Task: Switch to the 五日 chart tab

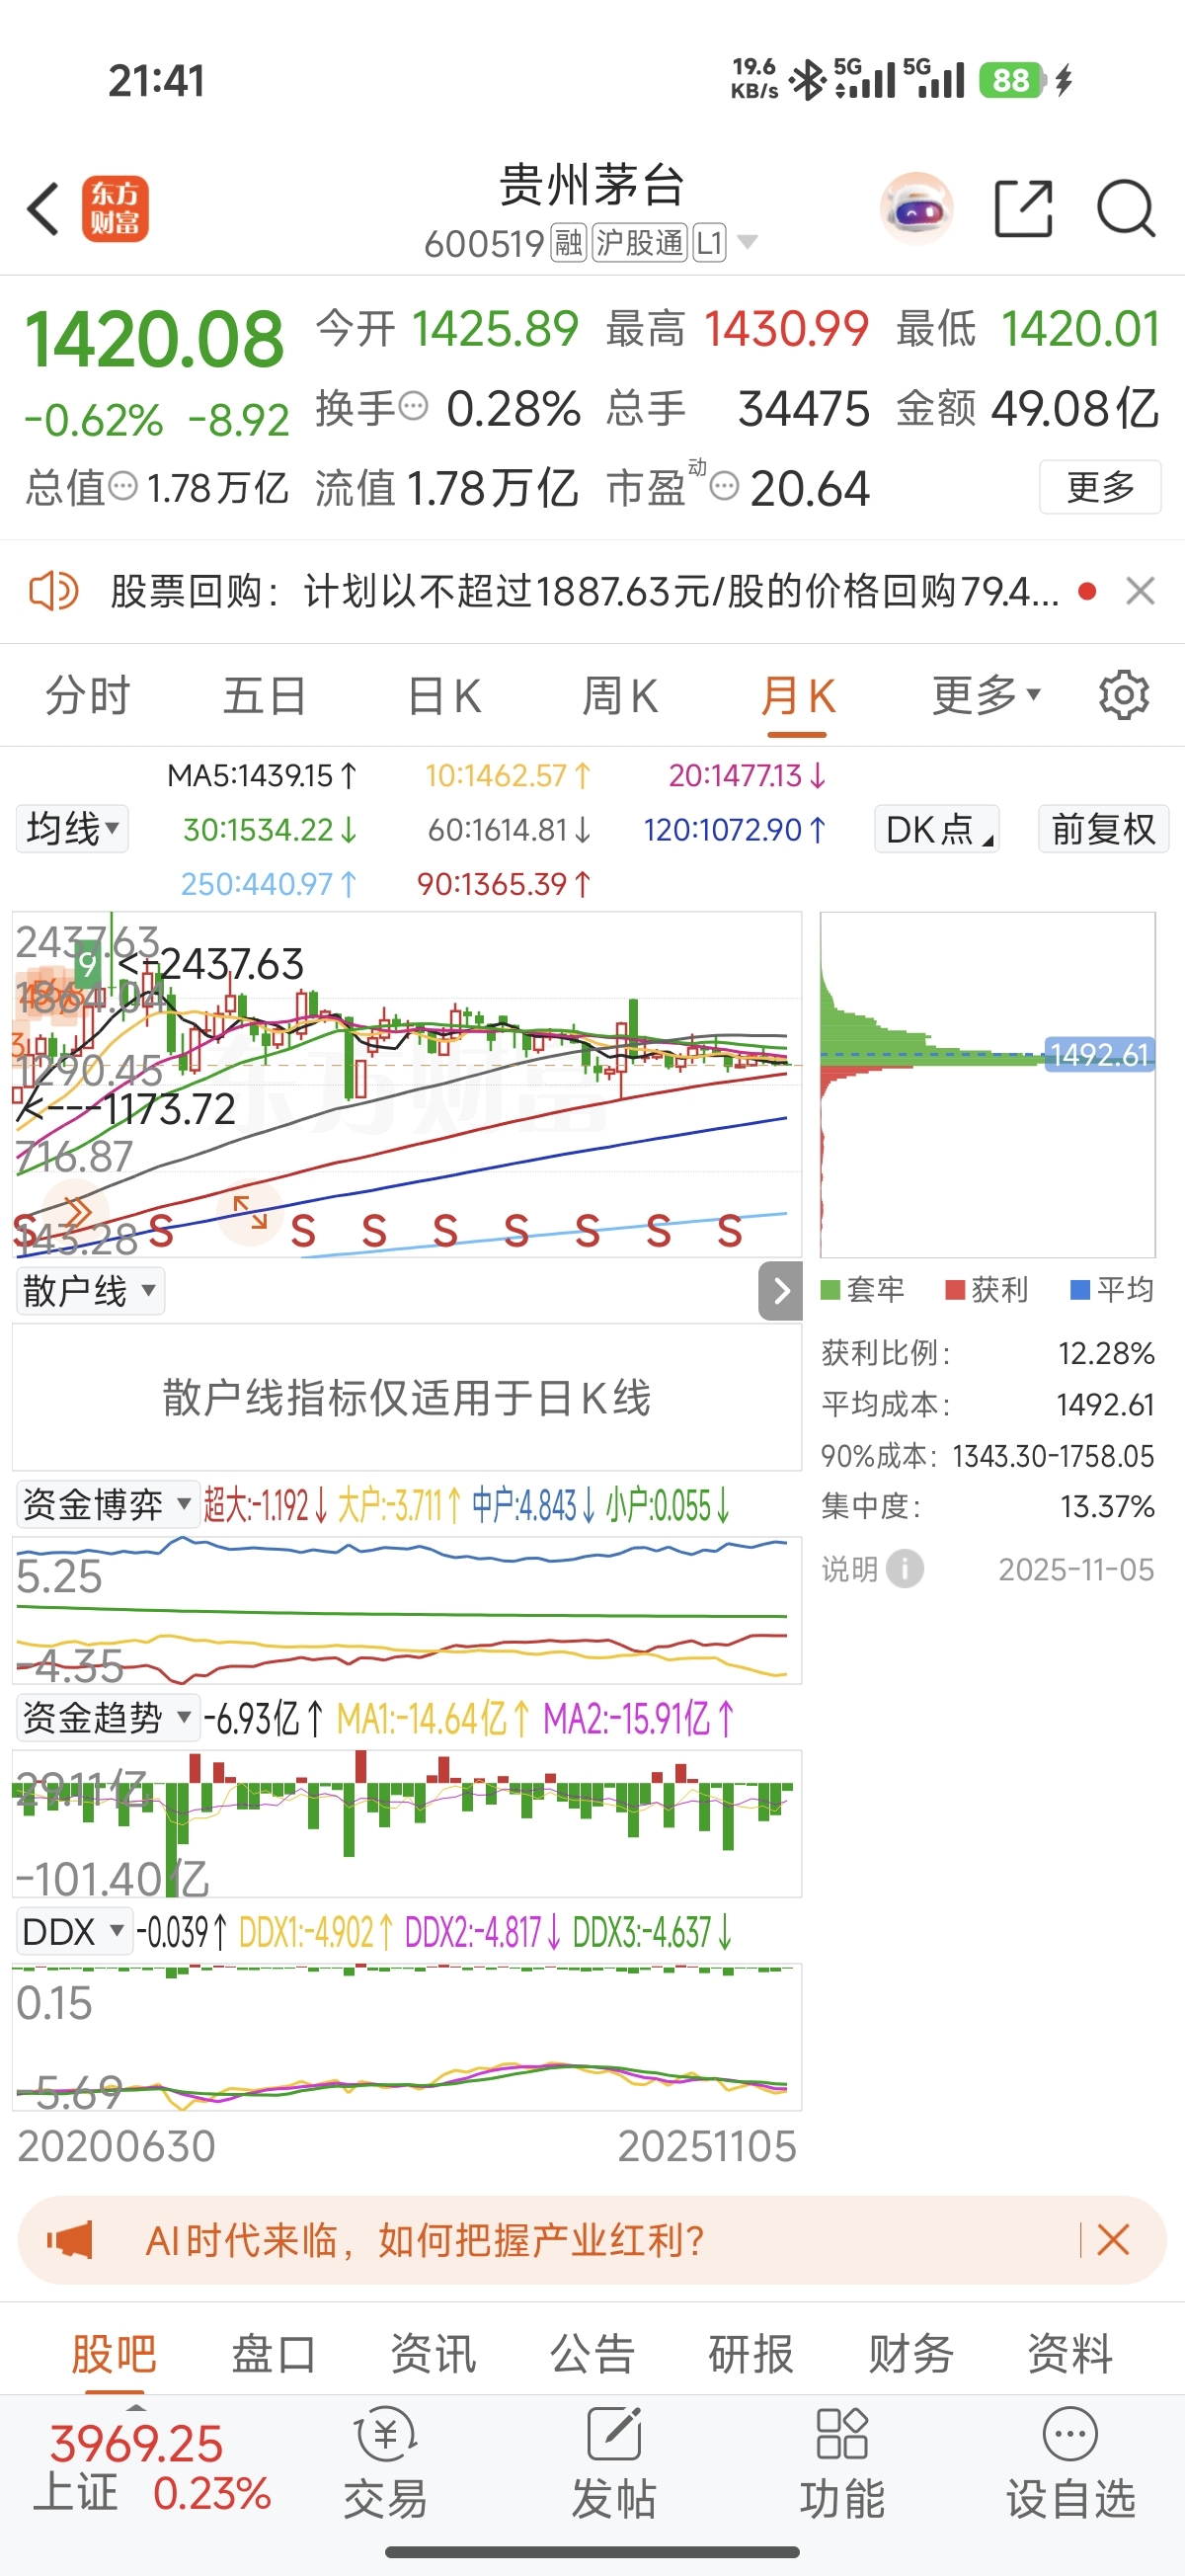Action: coord(265,696)
